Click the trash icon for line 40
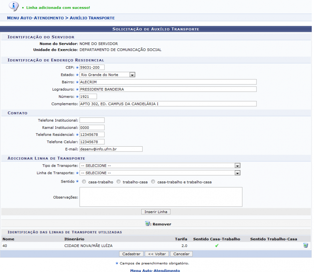This screenshot has height=272, width=314. (x=305, y=246)
